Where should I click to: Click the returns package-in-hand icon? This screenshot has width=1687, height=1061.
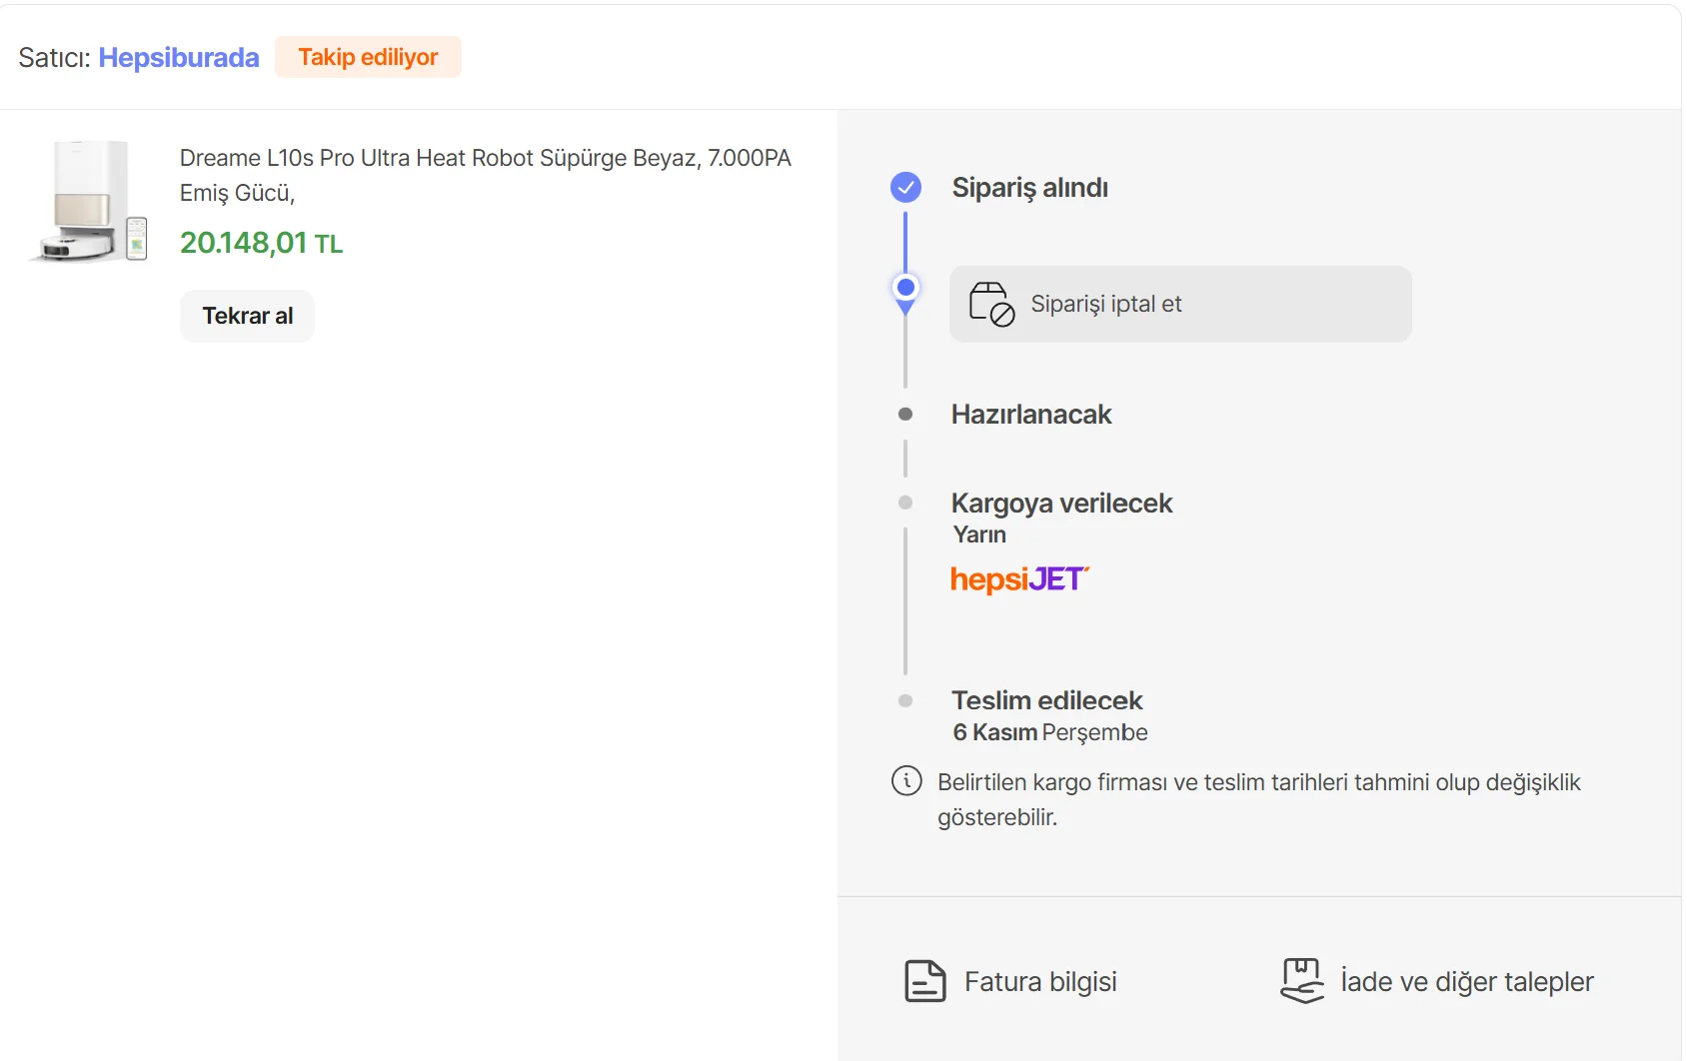coord(1302,980)
